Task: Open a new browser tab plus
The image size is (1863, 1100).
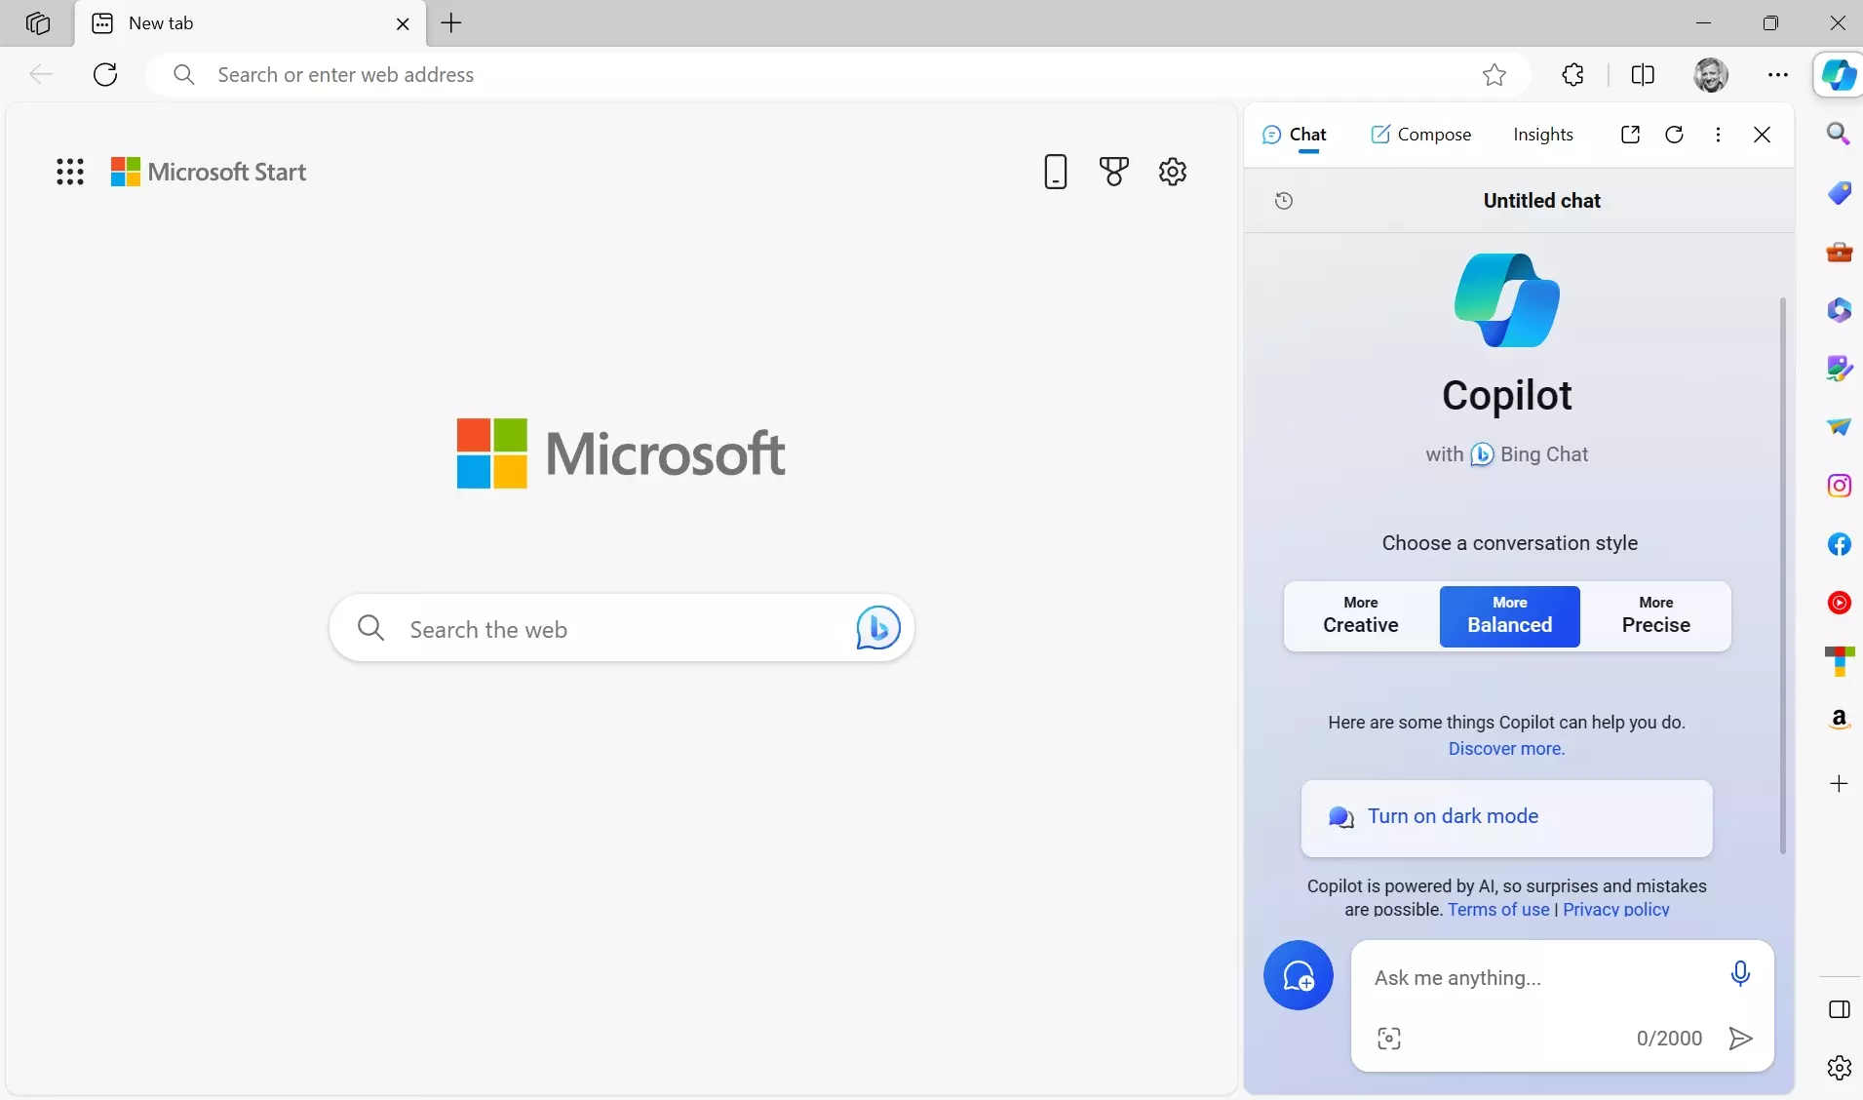Action: tap(451, 23)
